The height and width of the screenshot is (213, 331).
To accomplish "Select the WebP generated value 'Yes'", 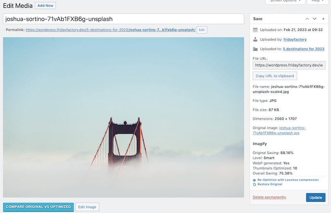I will (x=286, y=163).
